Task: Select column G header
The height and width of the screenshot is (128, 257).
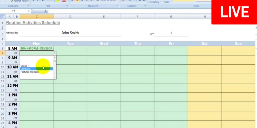Action: pyautogui.click(x=171, y=16)
